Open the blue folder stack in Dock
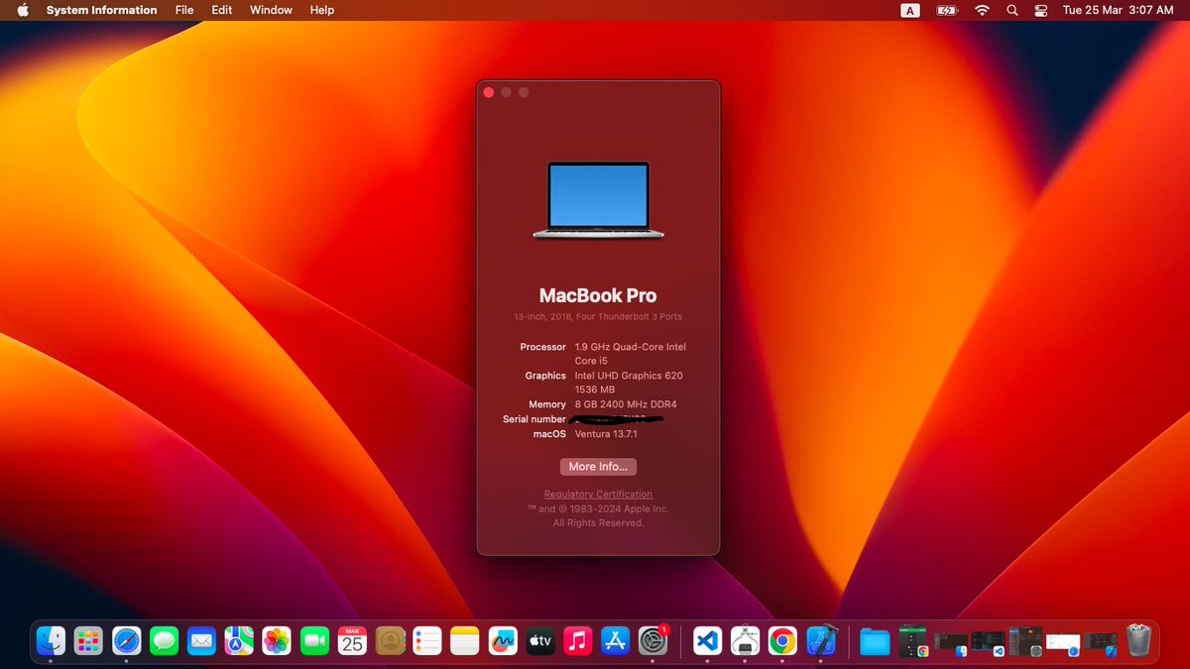Screen dimensions: 1190x669 875,642
